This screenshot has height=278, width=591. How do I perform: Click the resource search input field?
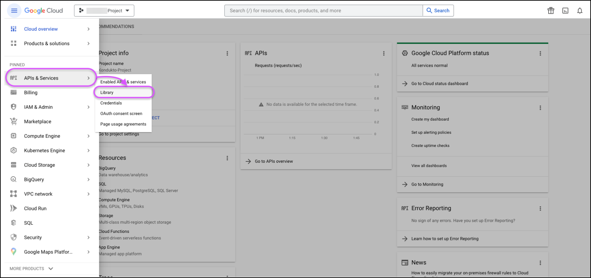click(x=323, y=11)
